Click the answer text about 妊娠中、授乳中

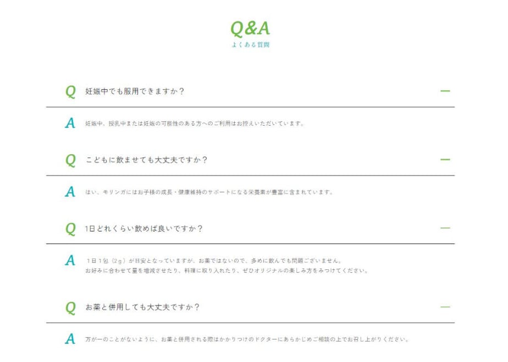(195, 123)
